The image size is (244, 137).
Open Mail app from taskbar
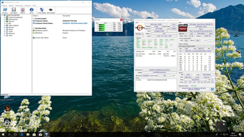click(x=40, y=135)
